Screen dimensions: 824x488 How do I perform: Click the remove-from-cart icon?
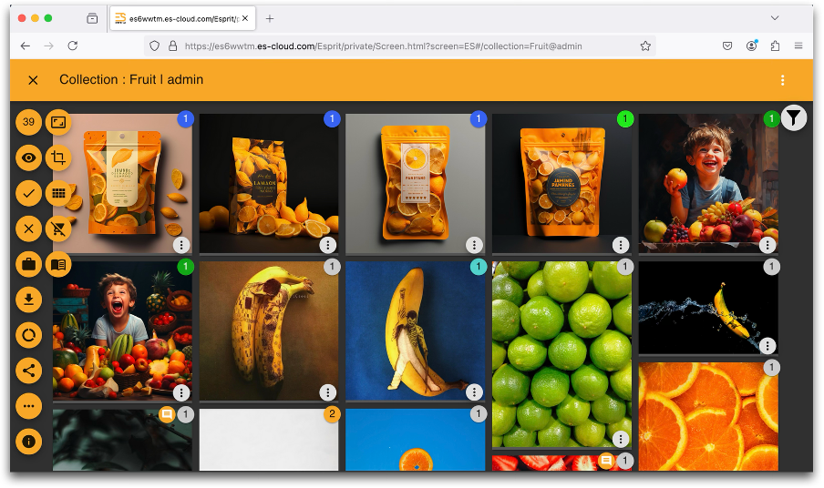[58, 229]
